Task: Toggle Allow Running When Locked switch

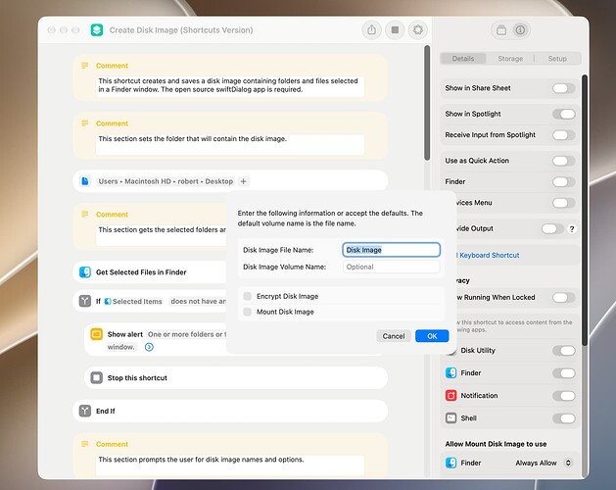Action: coord(564,297)
